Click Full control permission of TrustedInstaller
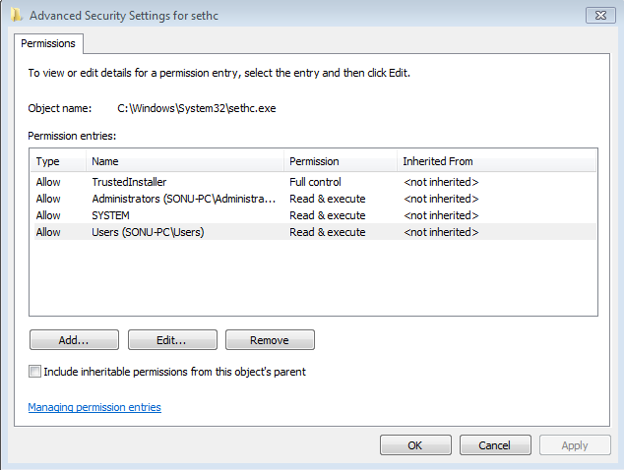624x470 pixels. tap(315, 182)
